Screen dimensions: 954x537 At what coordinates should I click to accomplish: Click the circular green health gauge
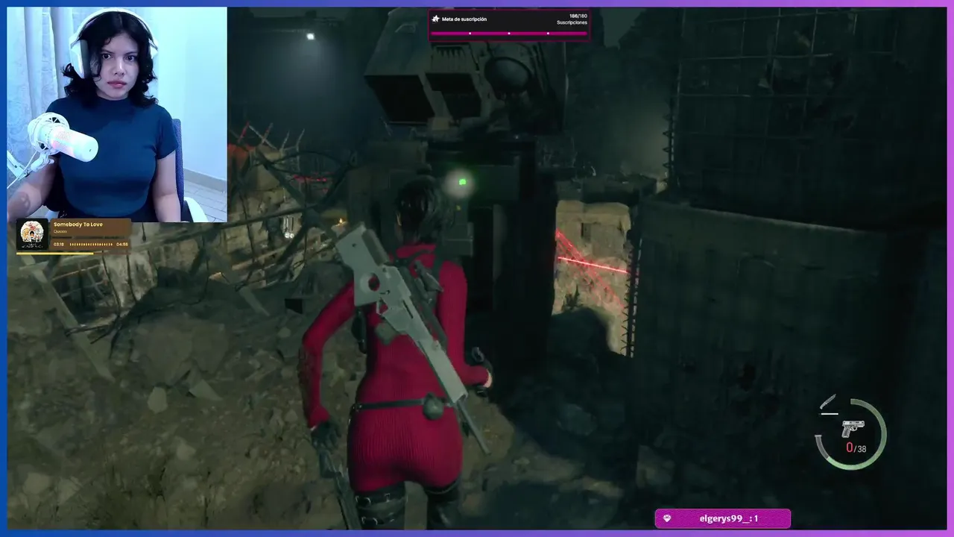(851, 435)
